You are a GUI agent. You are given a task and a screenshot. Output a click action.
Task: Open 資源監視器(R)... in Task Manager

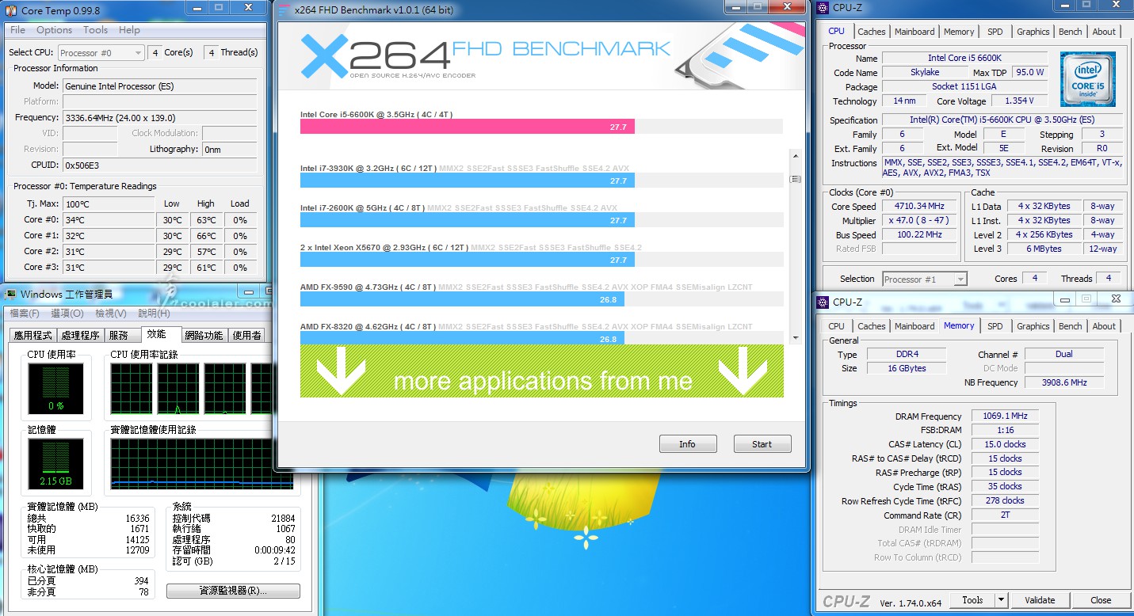coord(233,591)
